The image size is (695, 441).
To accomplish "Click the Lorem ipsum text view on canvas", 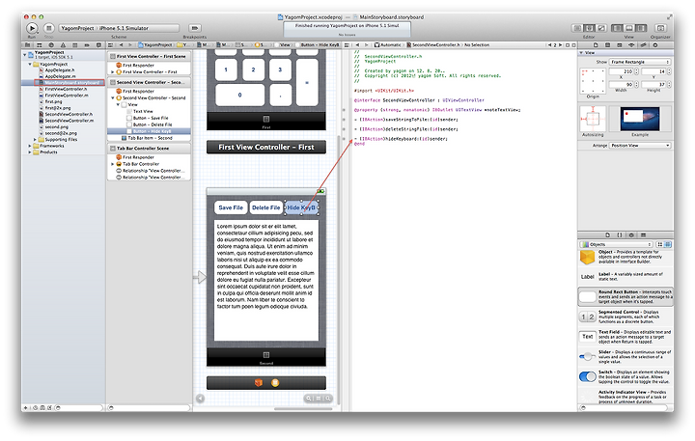I will click(266, 280).
